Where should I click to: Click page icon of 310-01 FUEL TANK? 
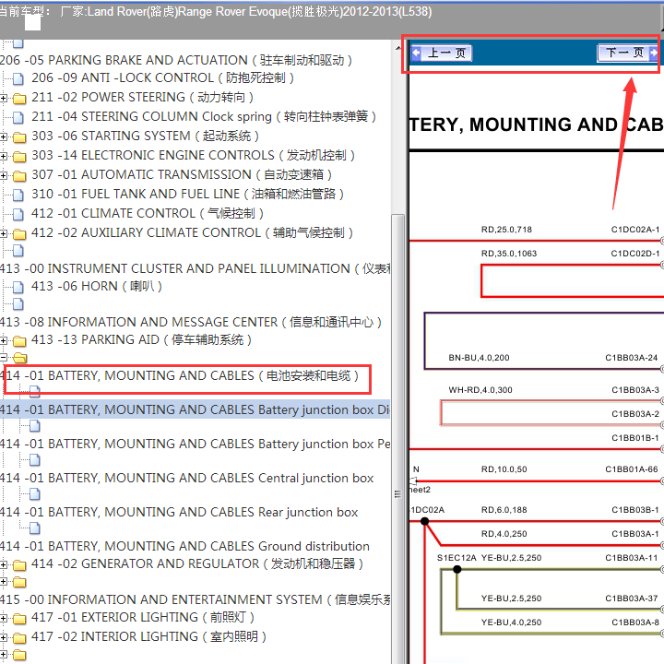pos(18,195)
